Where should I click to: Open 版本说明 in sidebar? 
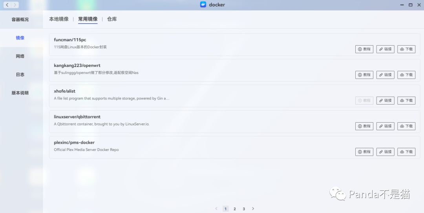(x=20, y=93)
